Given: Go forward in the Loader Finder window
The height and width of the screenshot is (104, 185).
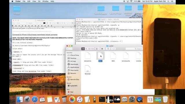Looking at the screenshot, I should point(71,49).
